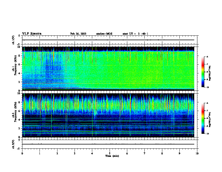Click time axis tick label 1
Image resolution: width=222 pixels, height=172 pixels.
tap(40, 153)
